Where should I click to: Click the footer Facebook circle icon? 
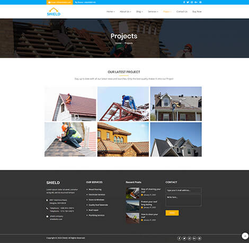(179, 238)
